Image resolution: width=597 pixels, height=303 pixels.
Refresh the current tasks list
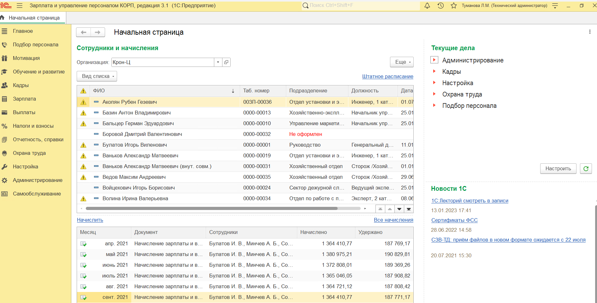586,169
